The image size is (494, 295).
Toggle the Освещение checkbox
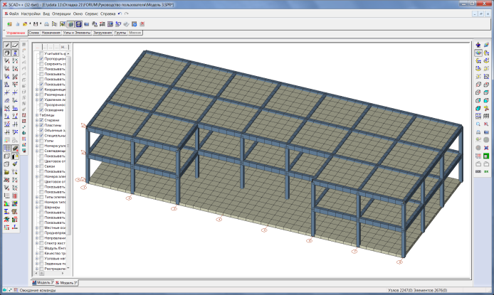point(41,109)
